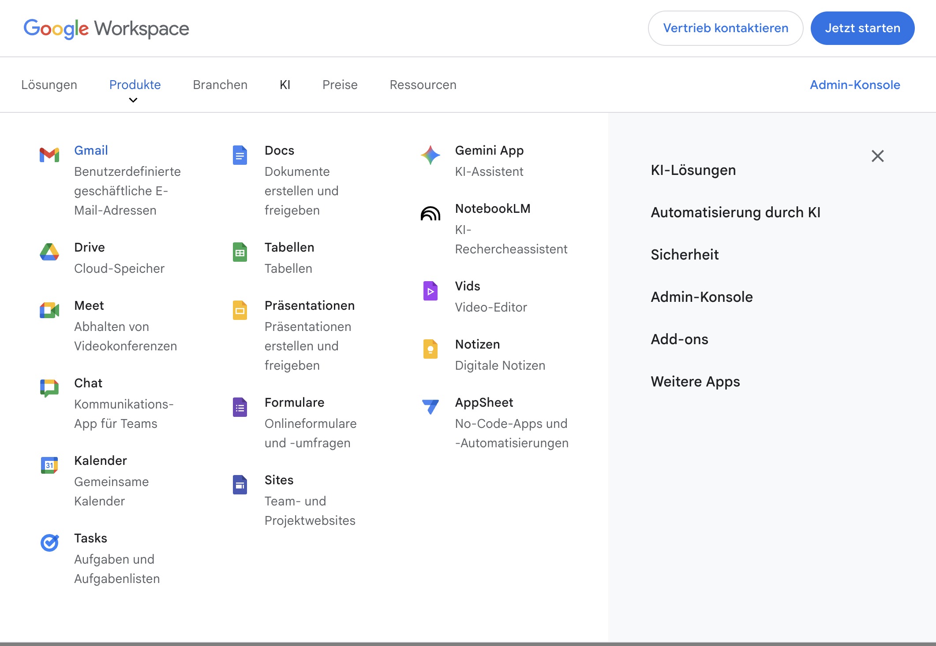
Task: Collapse the Produkte dropdown chevron
Action: tap(133, 100)
